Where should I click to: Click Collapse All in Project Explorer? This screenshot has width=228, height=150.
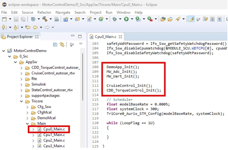coord(55,44)
